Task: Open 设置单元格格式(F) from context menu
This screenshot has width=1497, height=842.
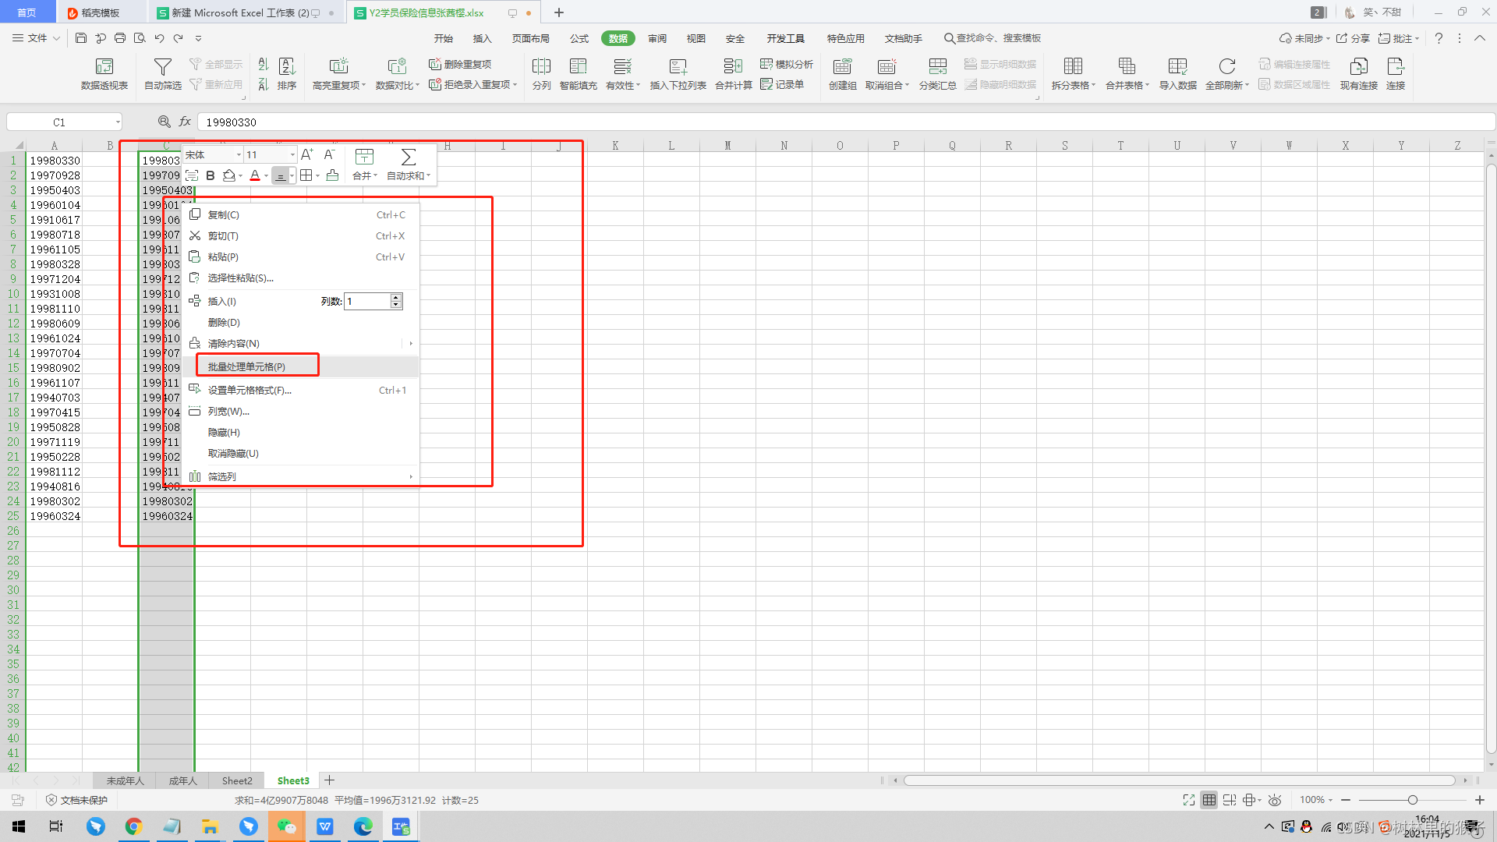Action: pyautogui.click(x=301, y=391)
